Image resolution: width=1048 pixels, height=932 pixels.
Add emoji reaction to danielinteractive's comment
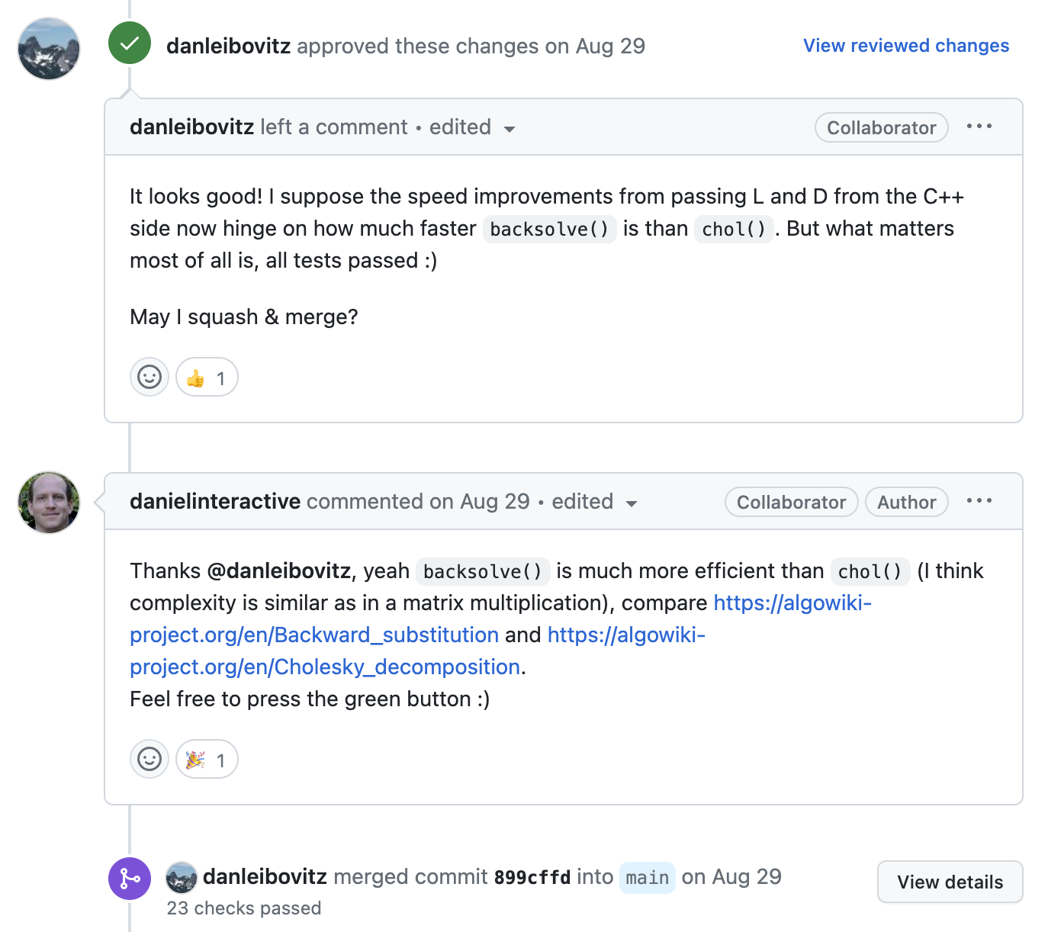coord(149,760)
